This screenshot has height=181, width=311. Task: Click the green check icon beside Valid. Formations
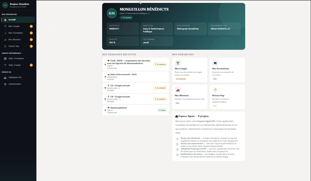(5, 58)
